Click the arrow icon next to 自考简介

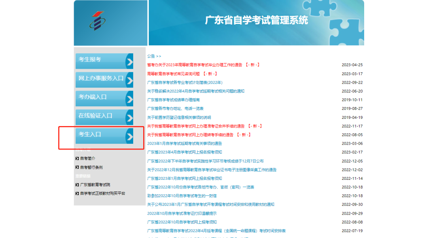click(x=77, y=158)
